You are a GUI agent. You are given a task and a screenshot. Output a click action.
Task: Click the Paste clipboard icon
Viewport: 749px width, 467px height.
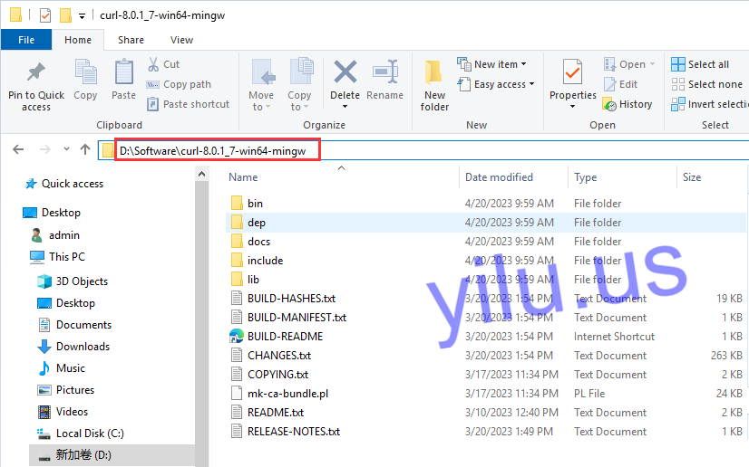click(x=123, y=72)
